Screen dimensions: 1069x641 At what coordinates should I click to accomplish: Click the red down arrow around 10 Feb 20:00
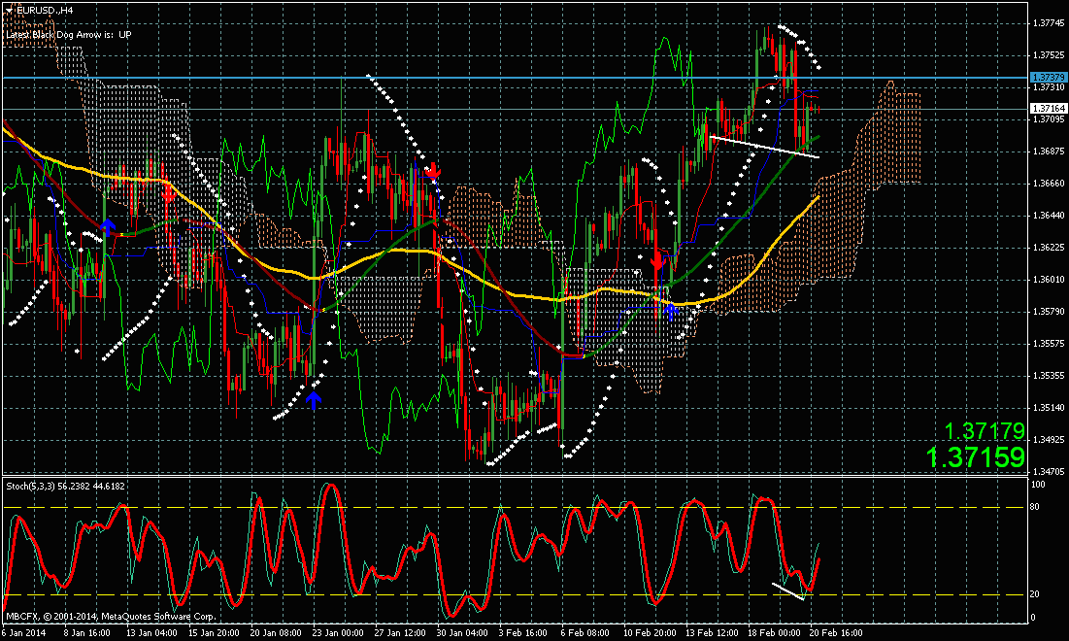pos(658,262)
